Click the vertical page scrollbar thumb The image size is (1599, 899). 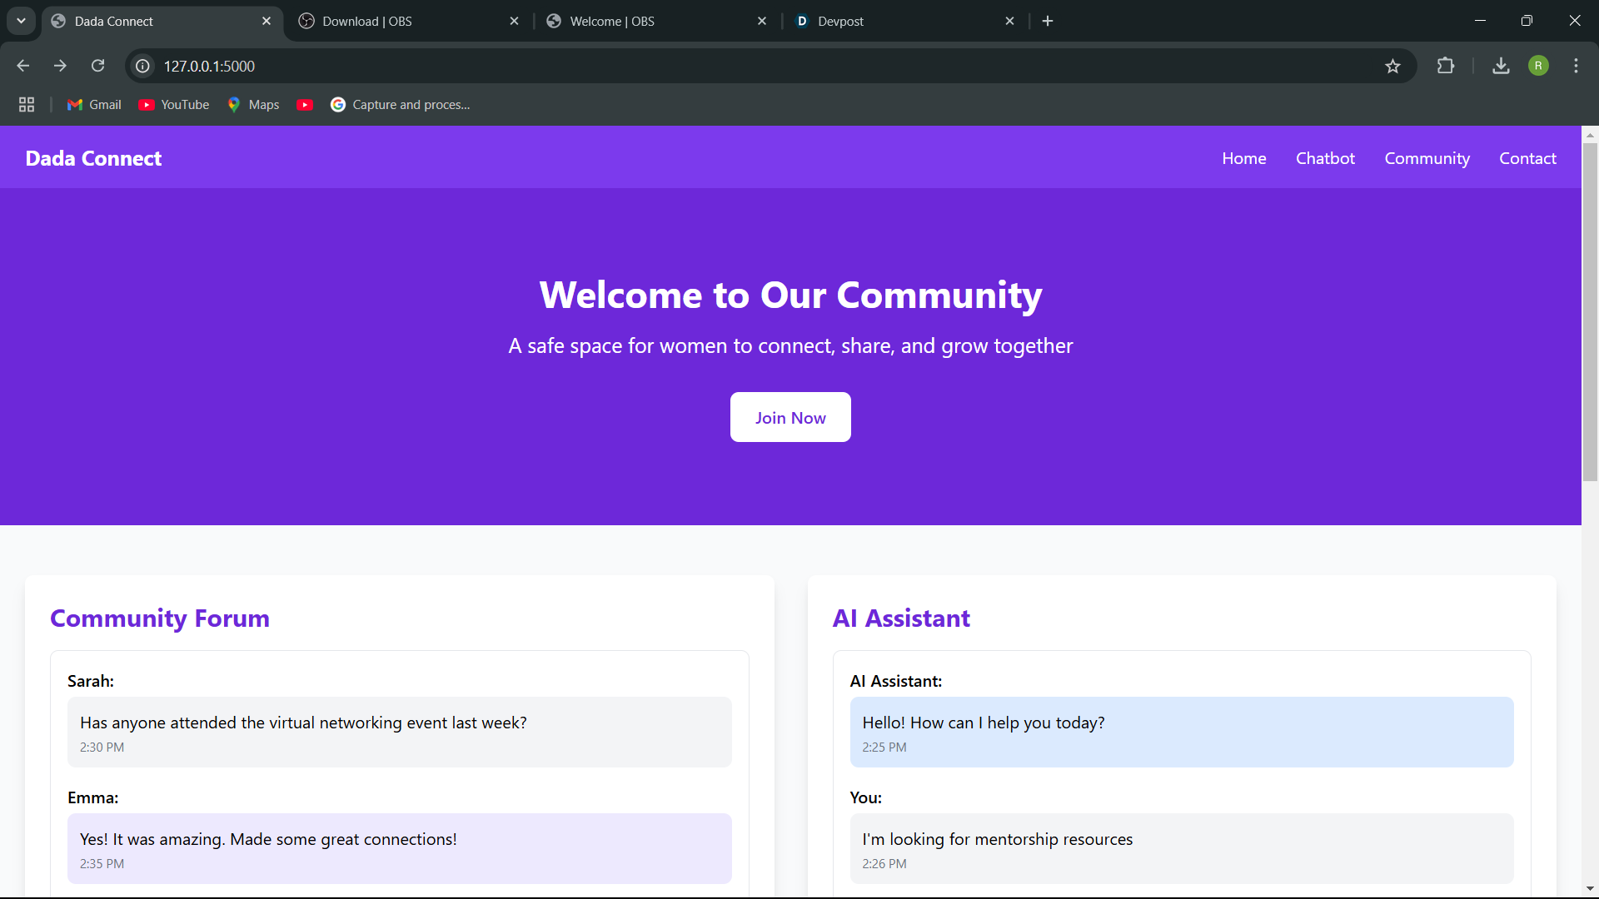pyautogui.click(x=1590, y=312)
